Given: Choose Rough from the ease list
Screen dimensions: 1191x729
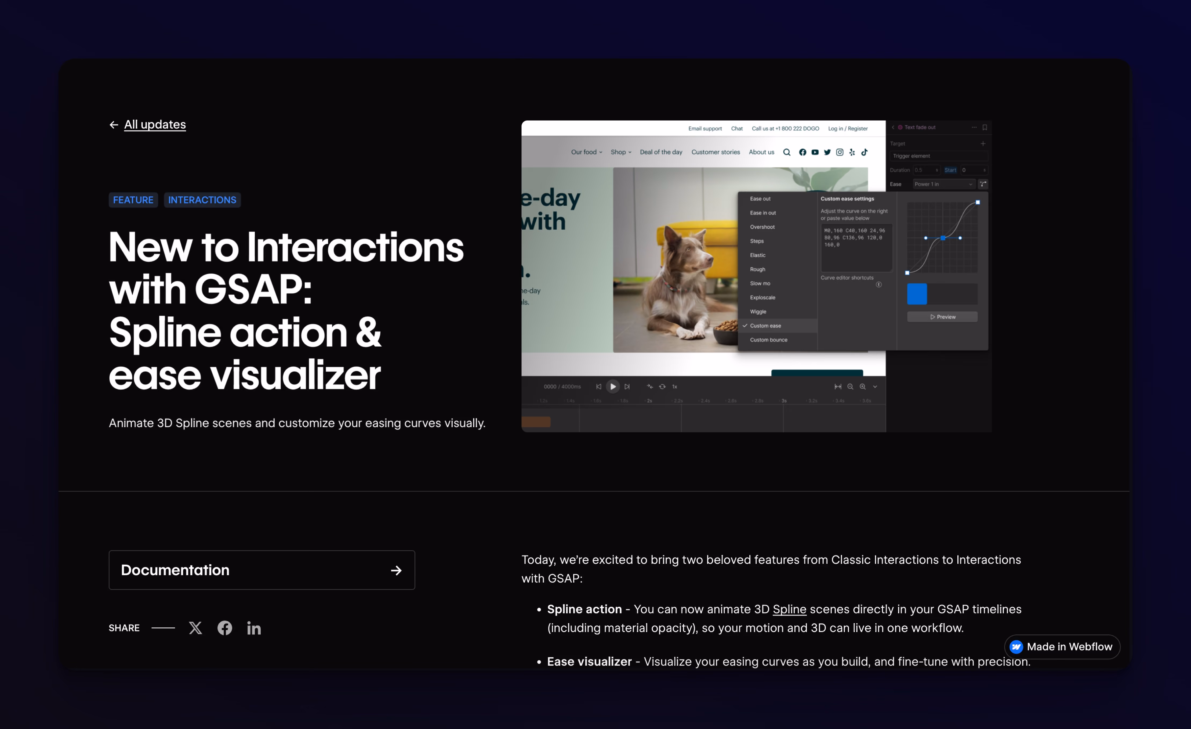Looking at the screenshot, I should (757, 269).
